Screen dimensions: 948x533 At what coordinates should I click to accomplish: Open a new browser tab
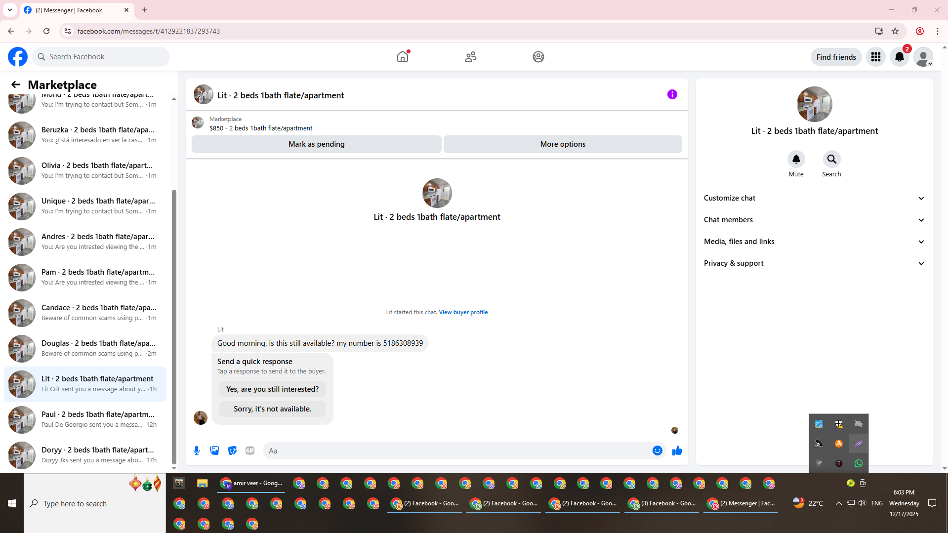144,10
